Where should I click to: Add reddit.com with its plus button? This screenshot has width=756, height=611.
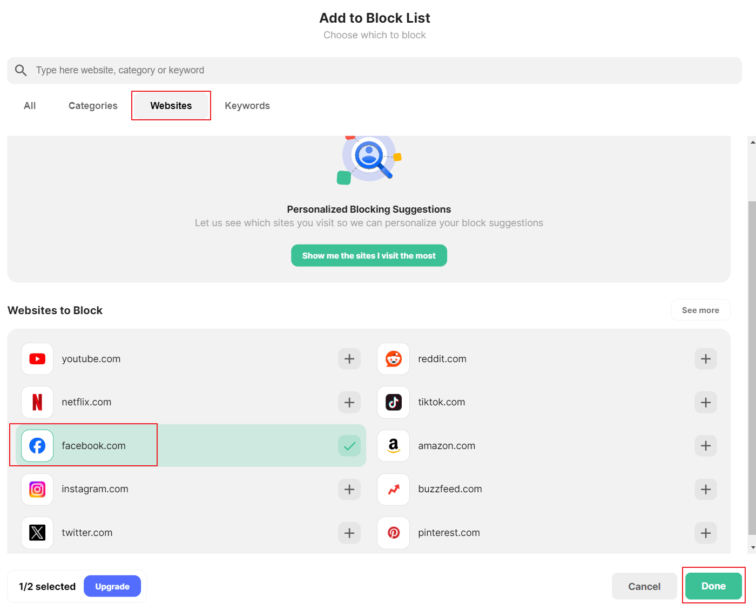pyautogui.click(x=706, y=359)
